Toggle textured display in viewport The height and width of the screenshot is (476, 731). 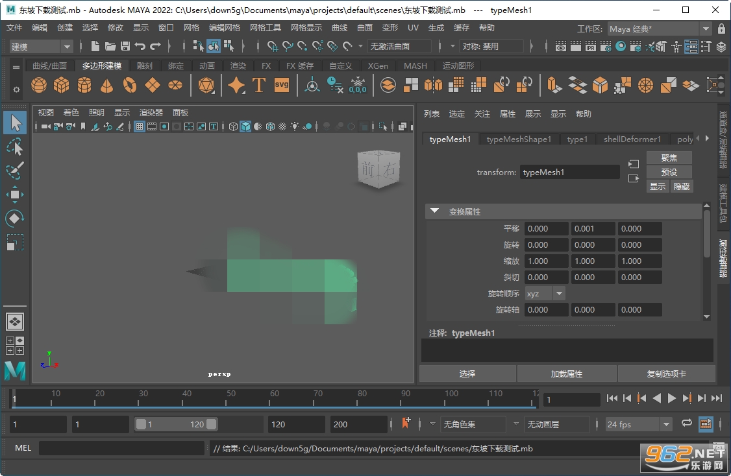point(282,126)
